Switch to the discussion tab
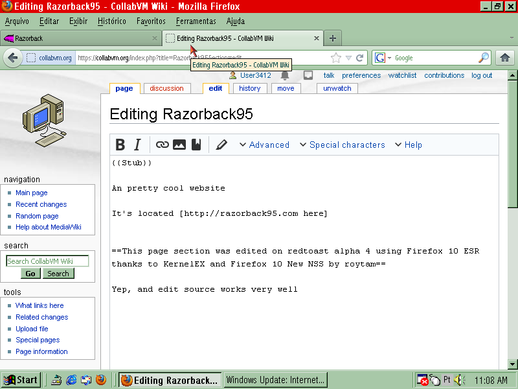The height and width of the screenshot is (389, 518). coord(167,88)
